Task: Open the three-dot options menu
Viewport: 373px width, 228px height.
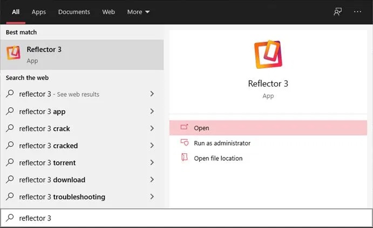Action: (x=357, y=12)
